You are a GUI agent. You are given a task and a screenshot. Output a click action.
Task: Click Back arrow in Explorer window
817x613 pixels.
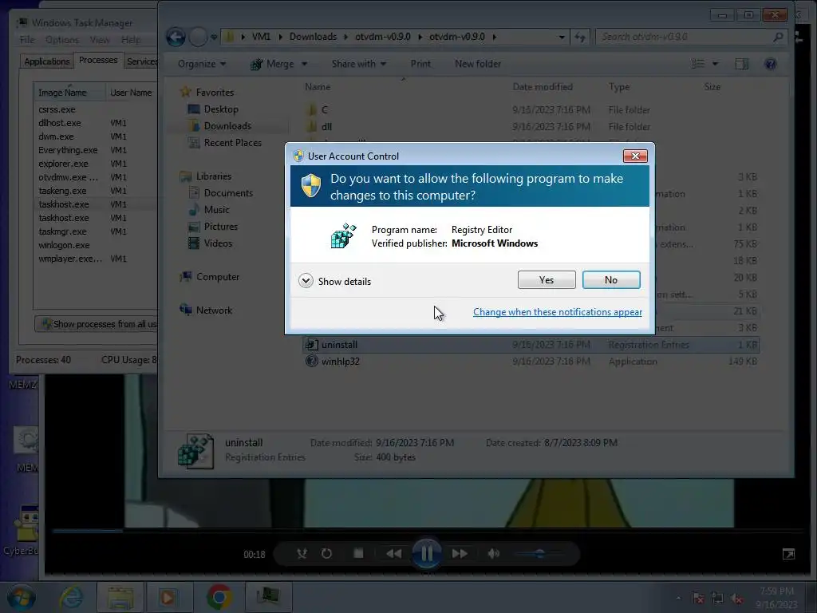(176, 37)
